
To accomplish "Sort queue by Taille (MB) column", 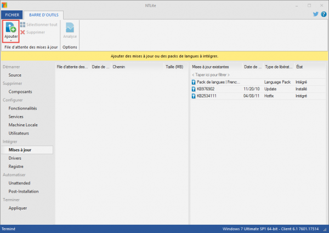I will pyautogui.click(x=176, y=67).
